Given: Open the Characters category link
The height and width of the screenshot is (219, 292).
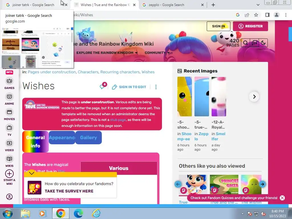Looking at the screenshot, I should 88,72.
